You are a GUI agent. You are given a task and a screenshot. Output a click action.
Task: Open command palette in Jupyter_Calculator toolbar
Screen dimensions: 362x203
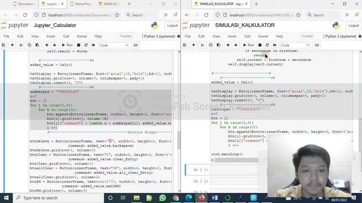tap(136, 45)
